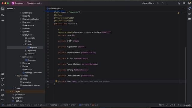Viewport: 192px width, 108px height.
Task: Open the Project view dropdown
Action: pos(11,9)
